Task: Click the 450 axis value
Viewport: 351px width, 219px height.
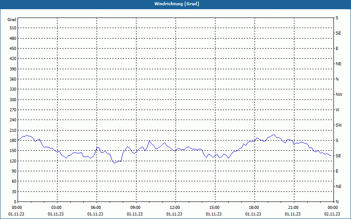Action: coord(13,49)
